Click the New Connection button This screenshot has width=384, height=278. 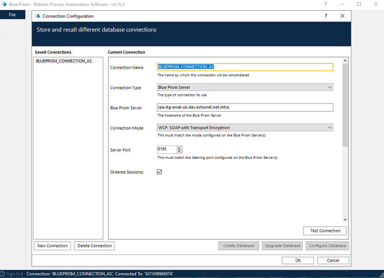pyautogui.click(x=52, y=246)
